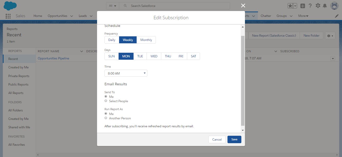Open the Global Actions plus icon
Viewport: 342px width, 157px height.
point(303,6)
